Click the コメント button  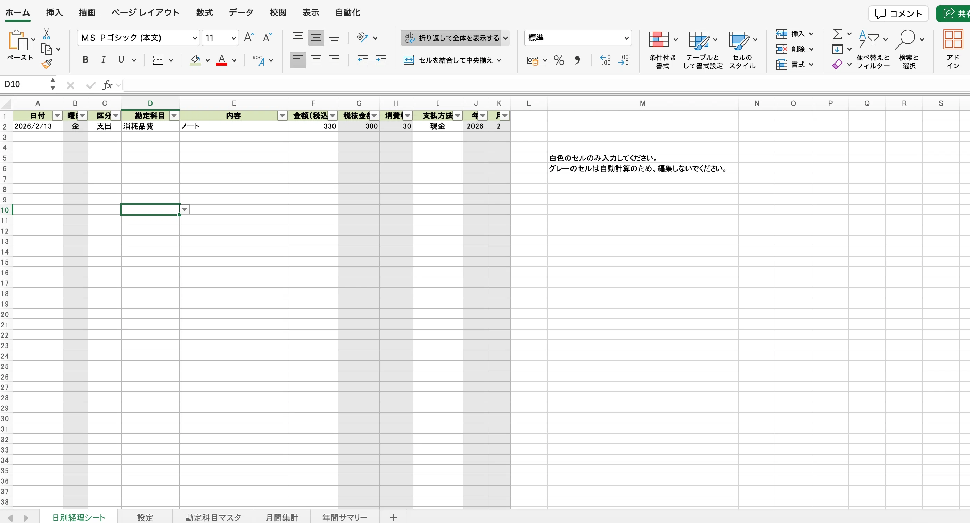coord(898,14)
